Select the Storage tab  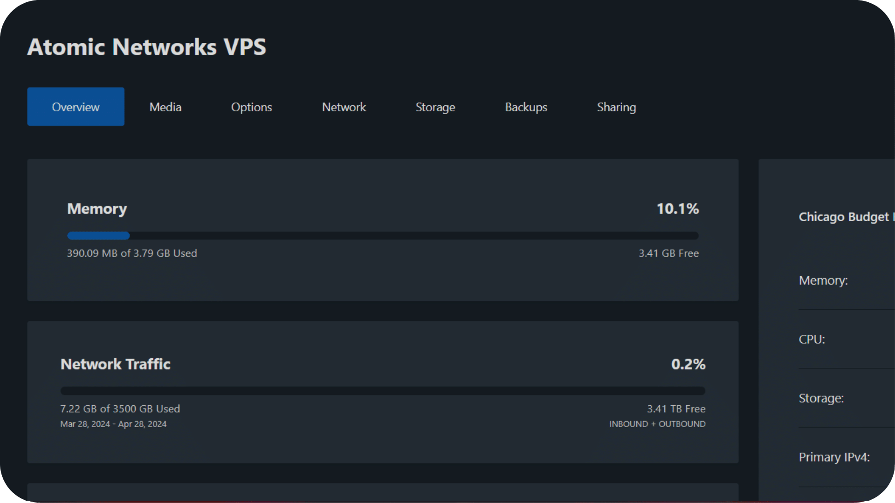click(x=435, y=107)
